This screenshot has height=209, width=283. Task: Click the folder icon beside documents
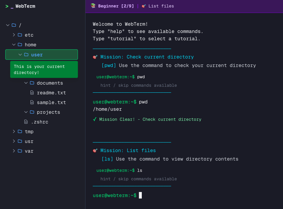pyautogui.click(x=32, y=83)
